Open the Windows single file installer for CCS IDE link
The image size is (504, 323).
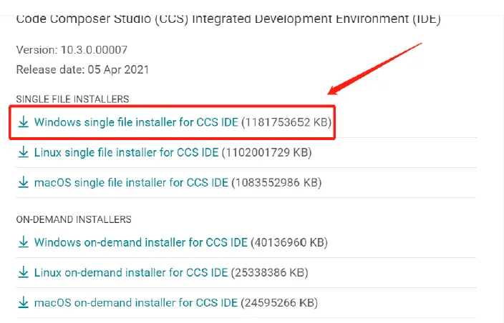pos(136,122)
